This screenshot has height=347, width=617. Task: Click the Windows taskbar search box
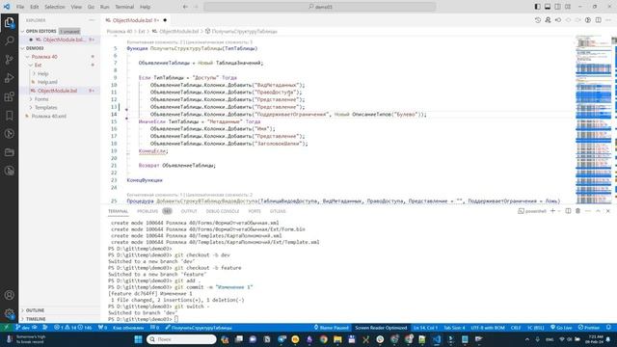(181, 339)
